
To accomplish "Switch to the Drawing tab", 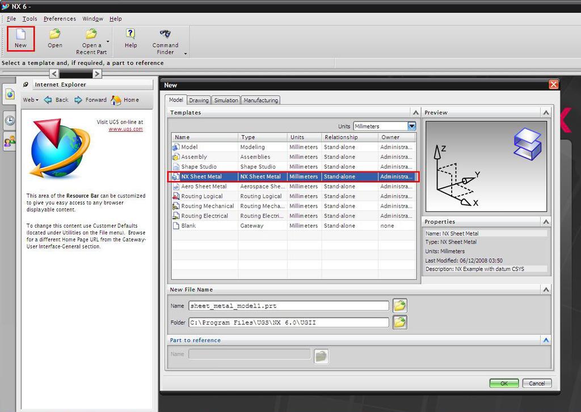I will click(199, 100).
